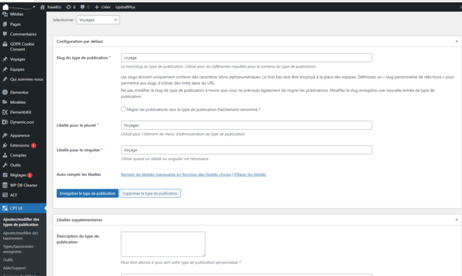Click the ElementsKit sidebar icon
The image size is (462, 276).
click(5, 112)
